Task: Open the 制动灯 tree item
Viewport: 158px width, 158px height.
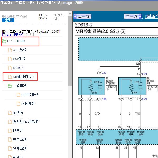Action: pyautogui.click(x=18, y=157)
